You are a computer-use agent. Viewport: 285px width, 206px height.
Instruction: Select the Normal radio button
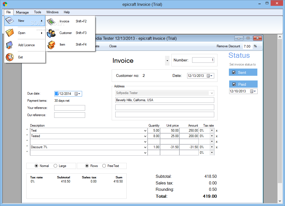pos(36,166)
